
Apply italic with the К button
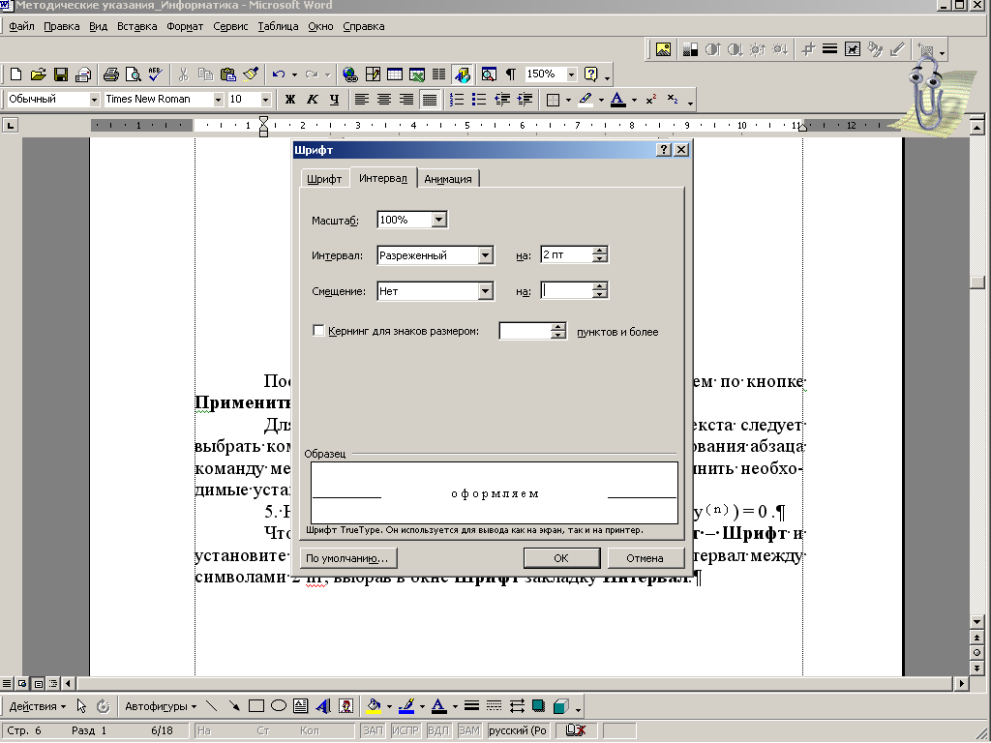point(313,100)
